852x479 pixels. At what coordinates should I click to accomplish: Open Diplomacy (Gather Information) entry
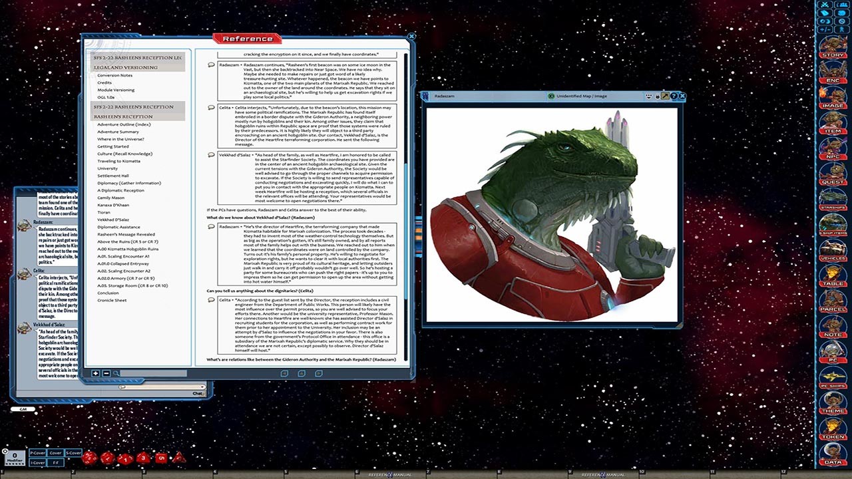[128, 183]
